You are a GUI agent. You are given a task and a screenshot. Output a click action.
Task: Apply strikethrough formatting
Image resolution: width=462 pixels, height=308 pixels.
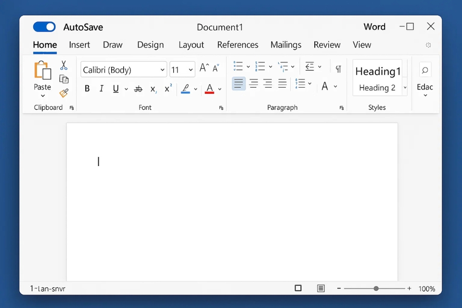pyautogui.click(x=138, y=89)
